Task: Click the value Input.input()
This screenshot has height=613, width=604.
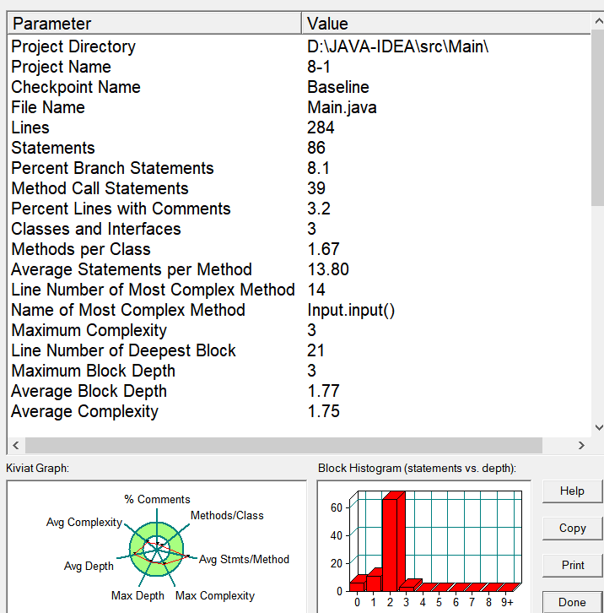Action: click(x=351, y=311)
